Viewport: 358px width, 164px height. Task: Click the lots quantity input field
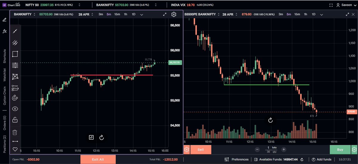pos(271,149)
